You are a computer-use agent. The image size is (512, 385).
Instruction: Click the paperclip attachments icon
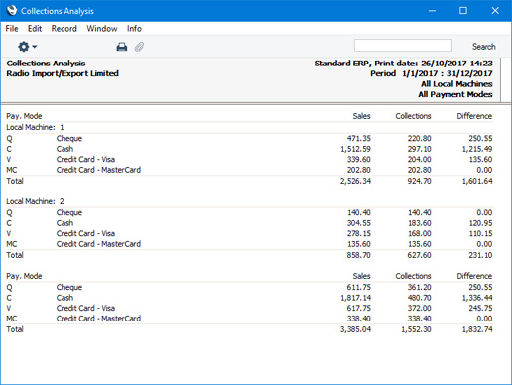click(139, 47)
